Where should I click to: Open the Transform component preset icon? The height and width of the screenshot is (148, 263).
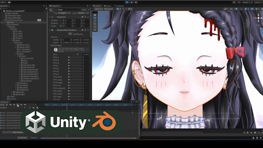point(85,17)
